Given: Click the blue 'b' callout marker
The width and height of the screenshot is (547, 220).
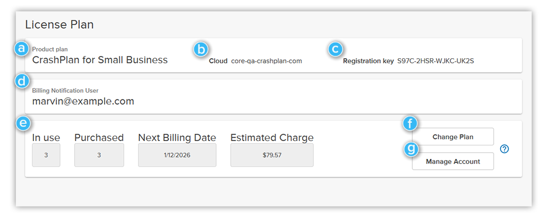Looking at the screenshot, I should 201,49.
